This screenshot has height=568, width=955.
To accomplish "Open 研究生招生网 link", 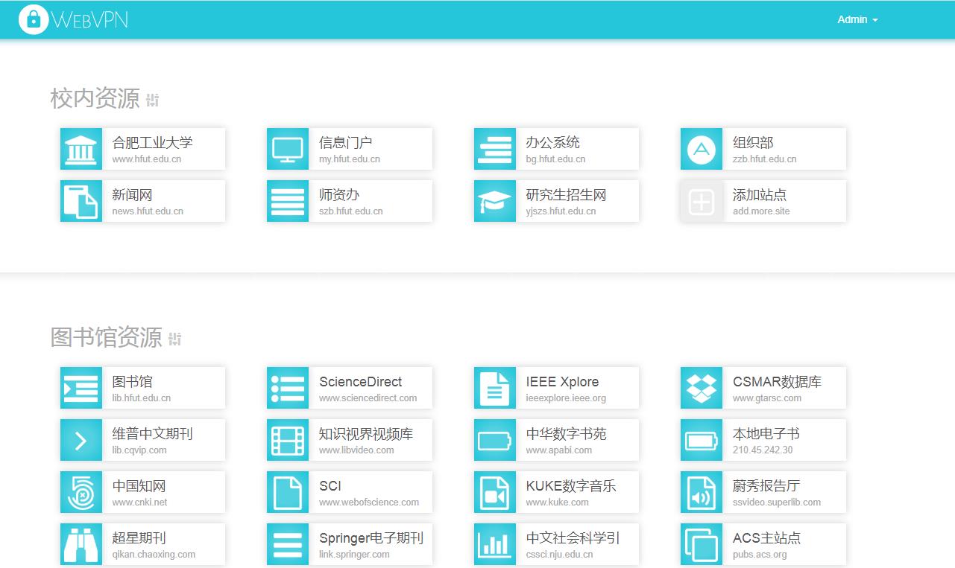I will pyautogui.click(x=566, y=194).
